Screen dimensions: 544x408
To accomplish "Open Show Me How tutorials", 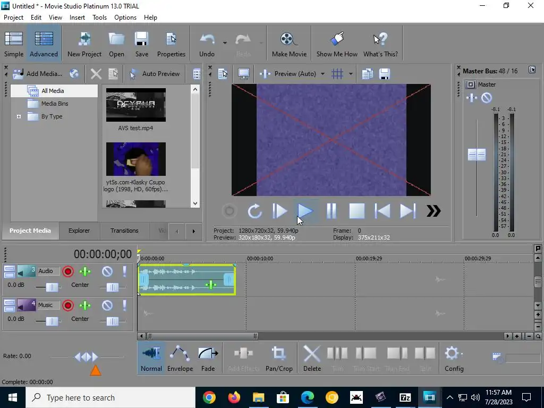I will pos(336,44).
